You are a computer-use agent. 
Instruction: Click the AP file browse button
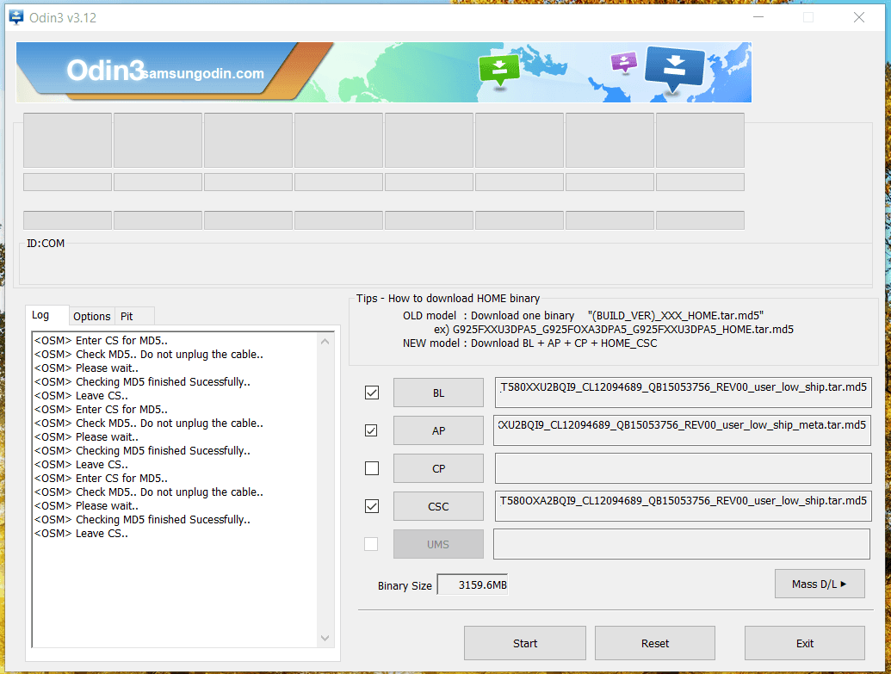pyautogui.click(x=438, y=430)
